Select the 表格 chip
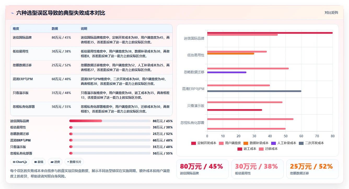 [39, 162]
